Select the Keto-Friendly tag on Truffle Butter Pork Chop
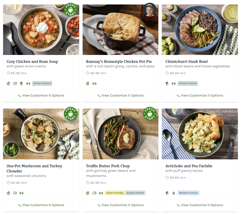The image size is (242, 214). tap(114, 193)
